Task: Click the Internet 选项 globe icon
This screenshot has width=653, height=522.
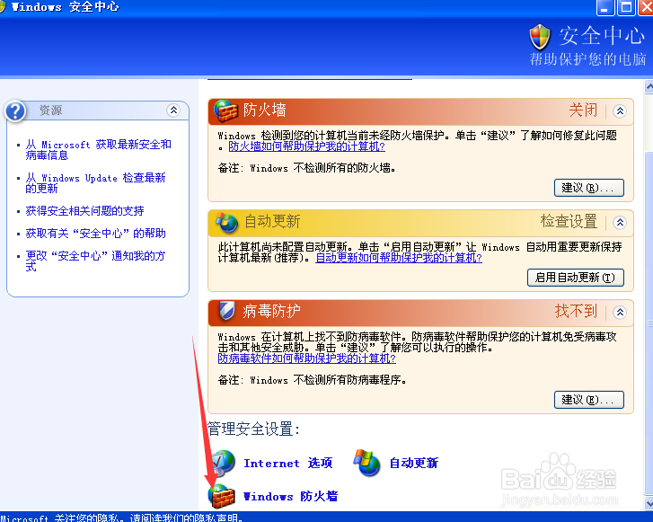Action: pos(223,463)
